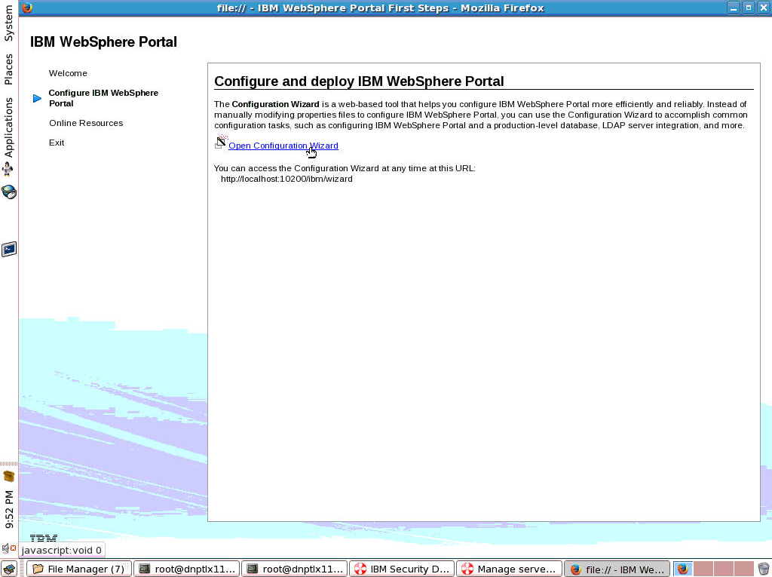The image size is (772, 577).
Task: Go to the Welcome page
Action: (68, 73)
